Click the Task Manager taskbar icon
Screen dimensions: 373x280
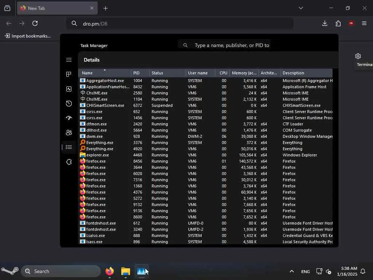point(141,271)
